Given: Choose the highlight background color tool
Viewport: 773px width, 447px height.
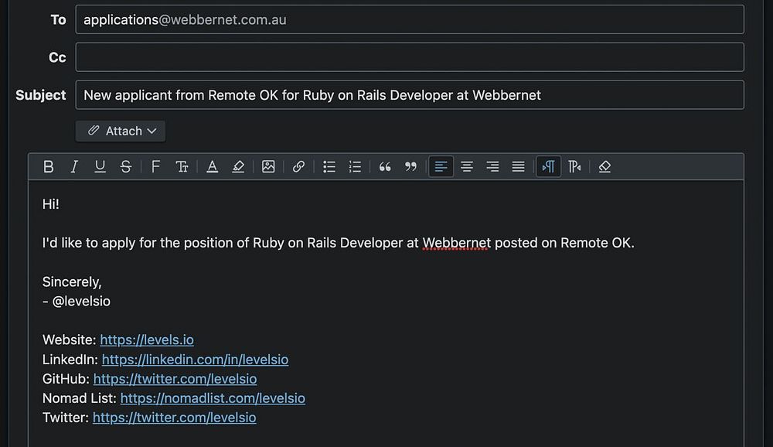Looking at the screenshot, I should click(x=238, y=167).
